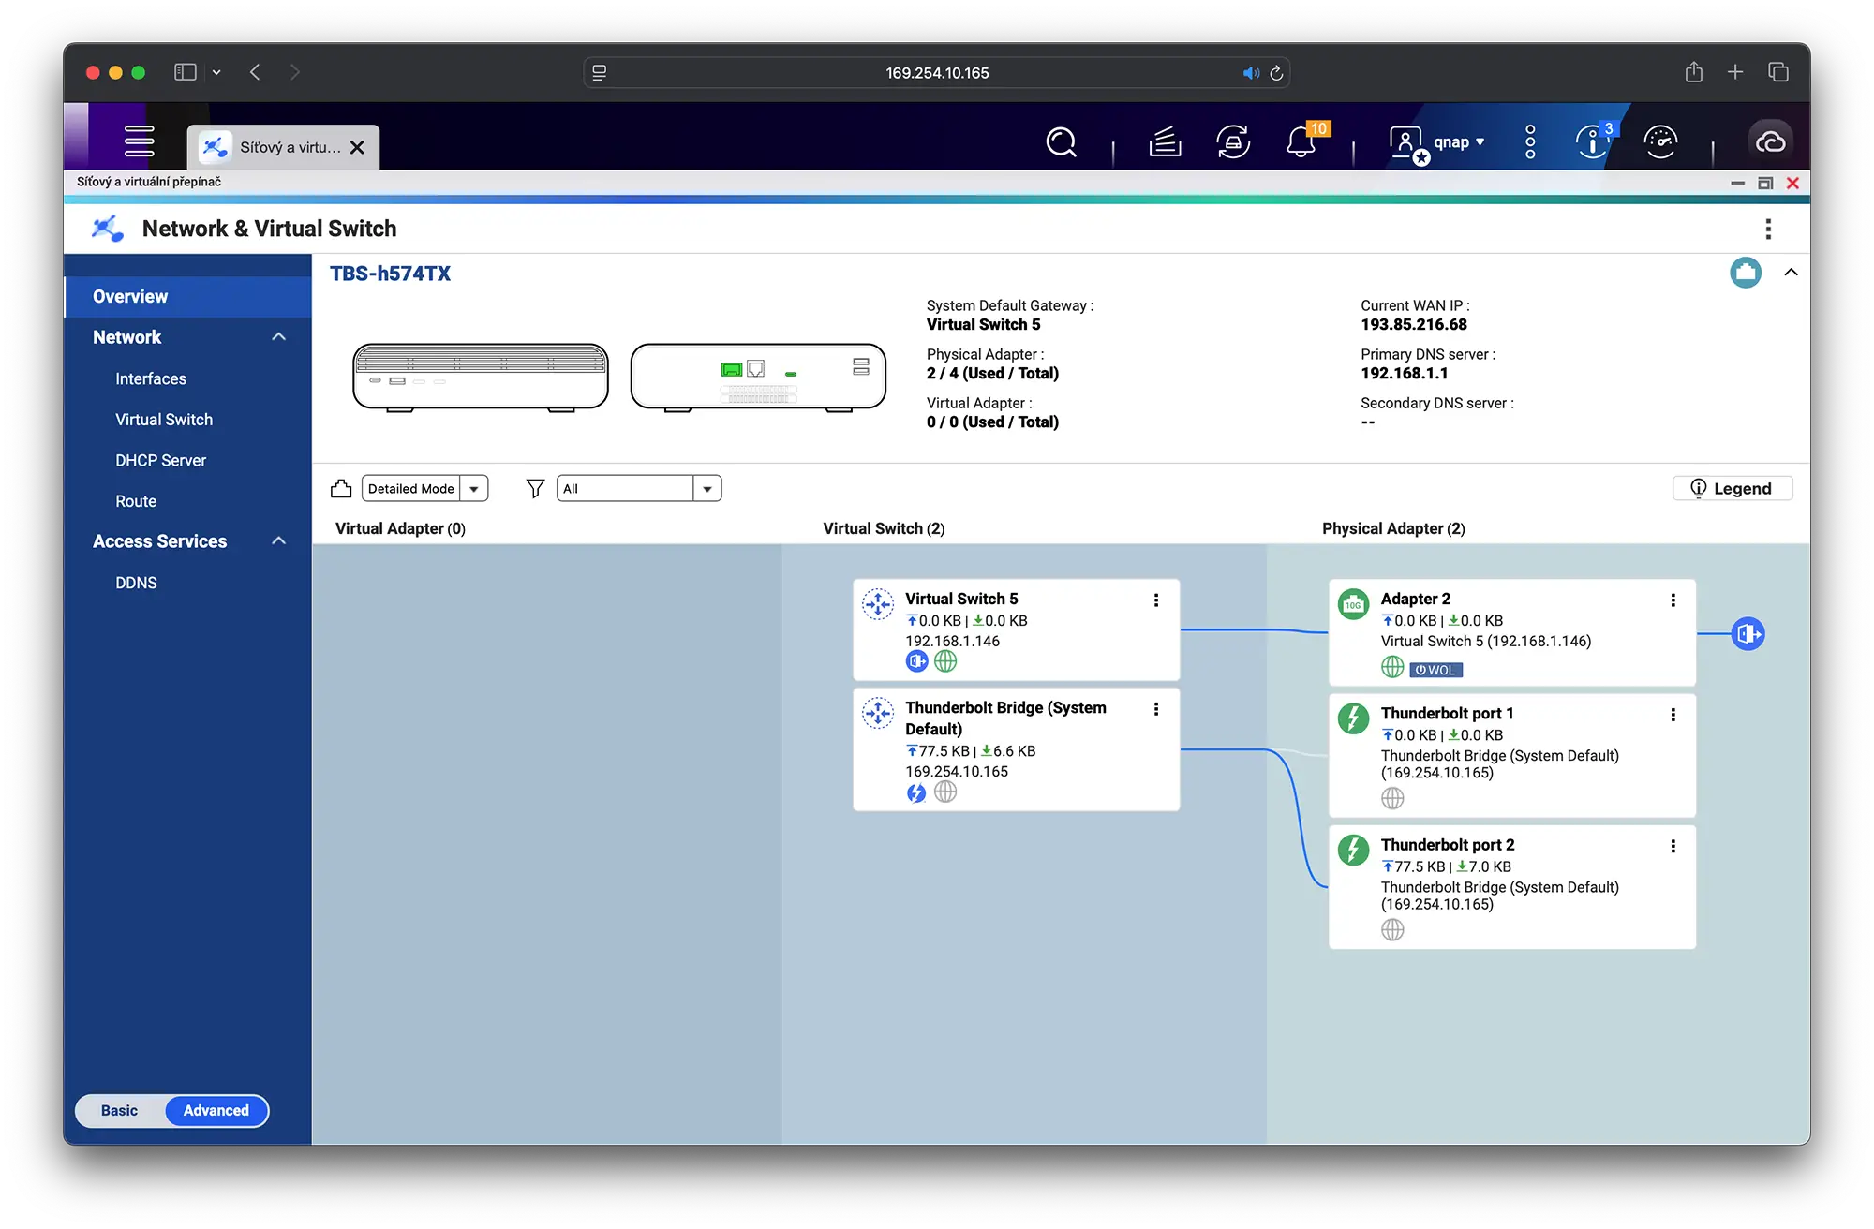Collapse the device overview panel chevron
This screenshot has height=1229, width=1874.
tap(1791, 273)
